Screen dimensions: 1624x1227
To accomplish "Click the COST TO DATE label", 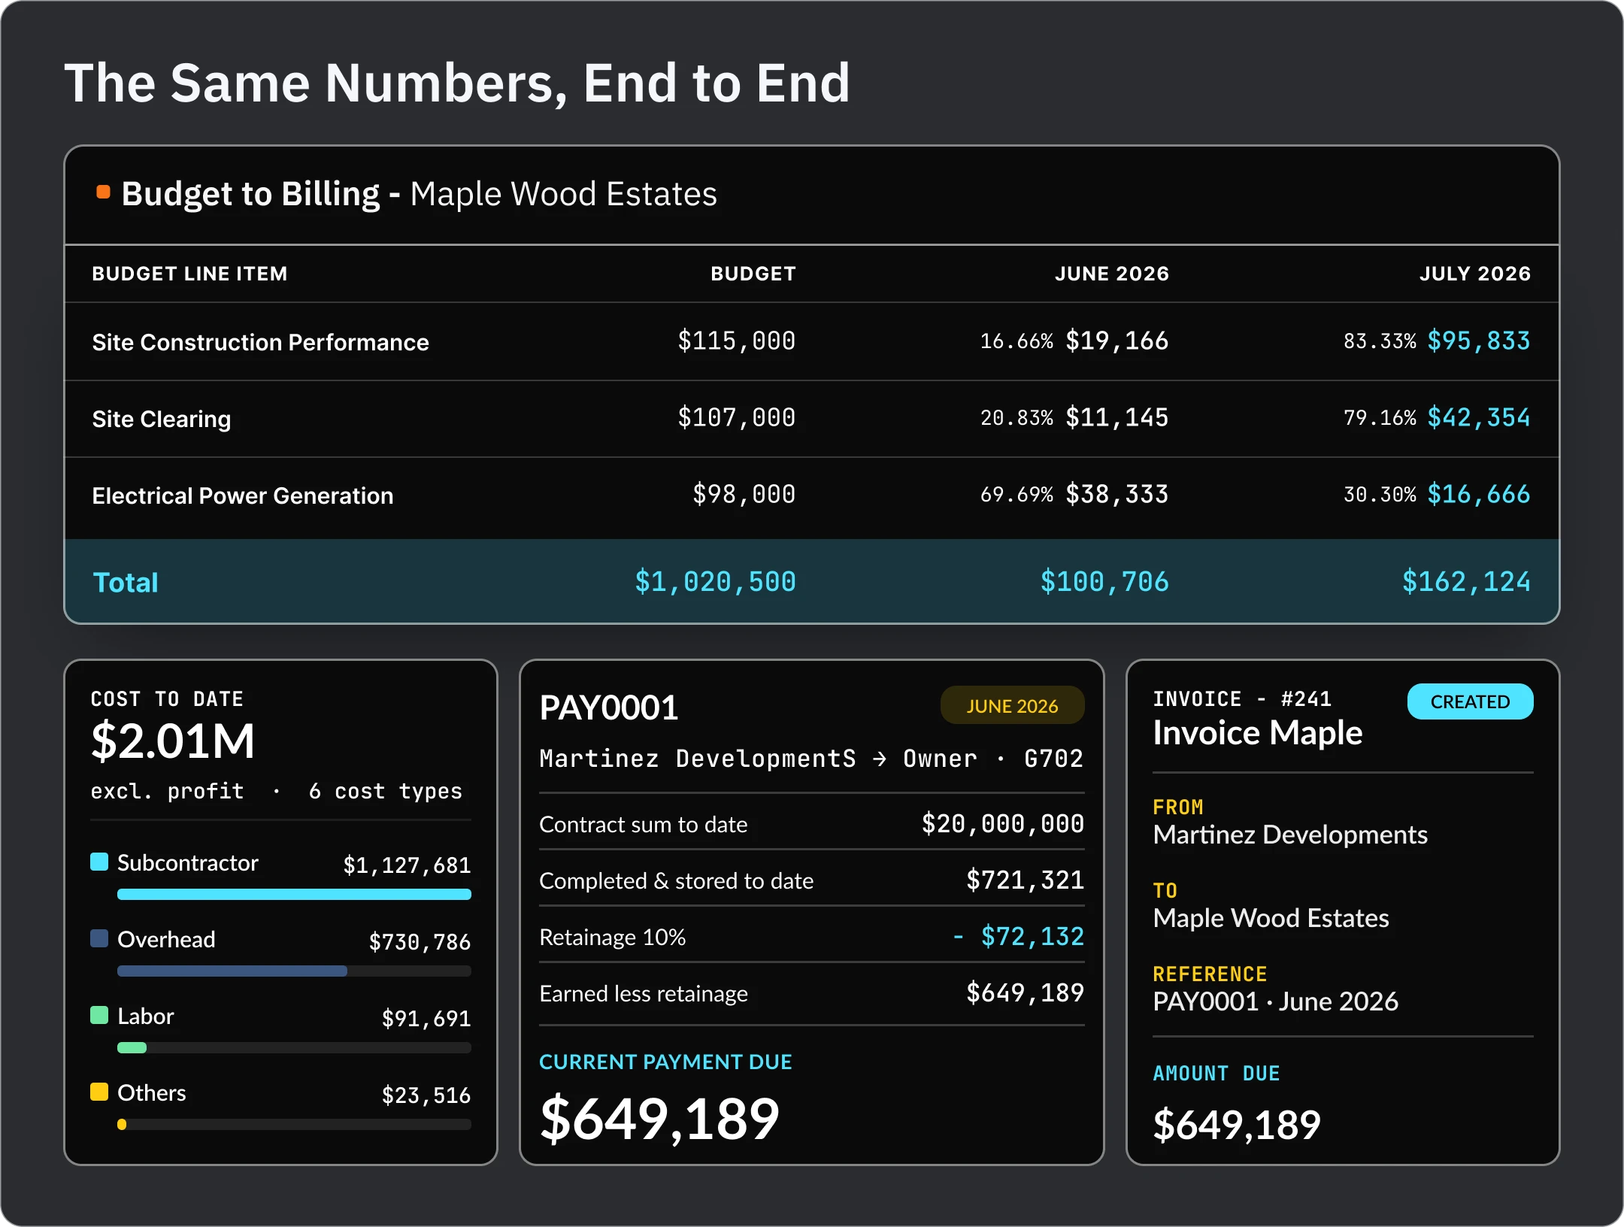I will click(167, 699).
